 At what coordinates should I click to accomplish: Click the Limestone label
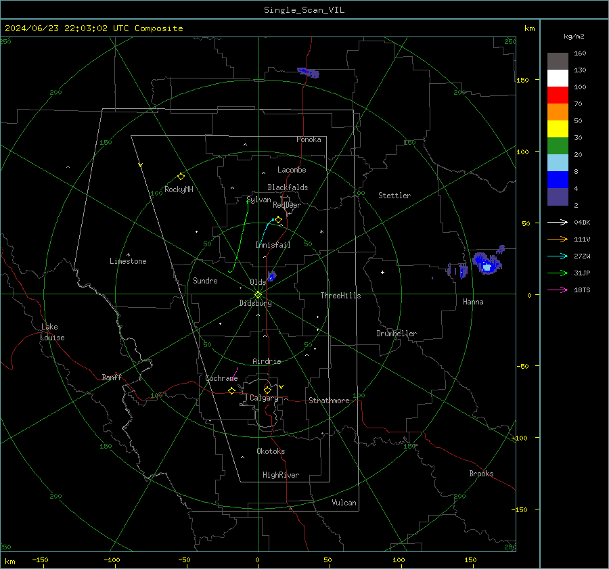(128, 261)
